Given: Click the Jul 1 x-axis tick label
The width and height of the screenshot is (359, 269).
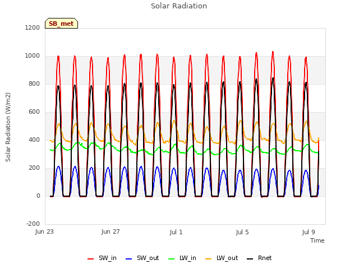Looking at the screenshot, I should 176,232.
